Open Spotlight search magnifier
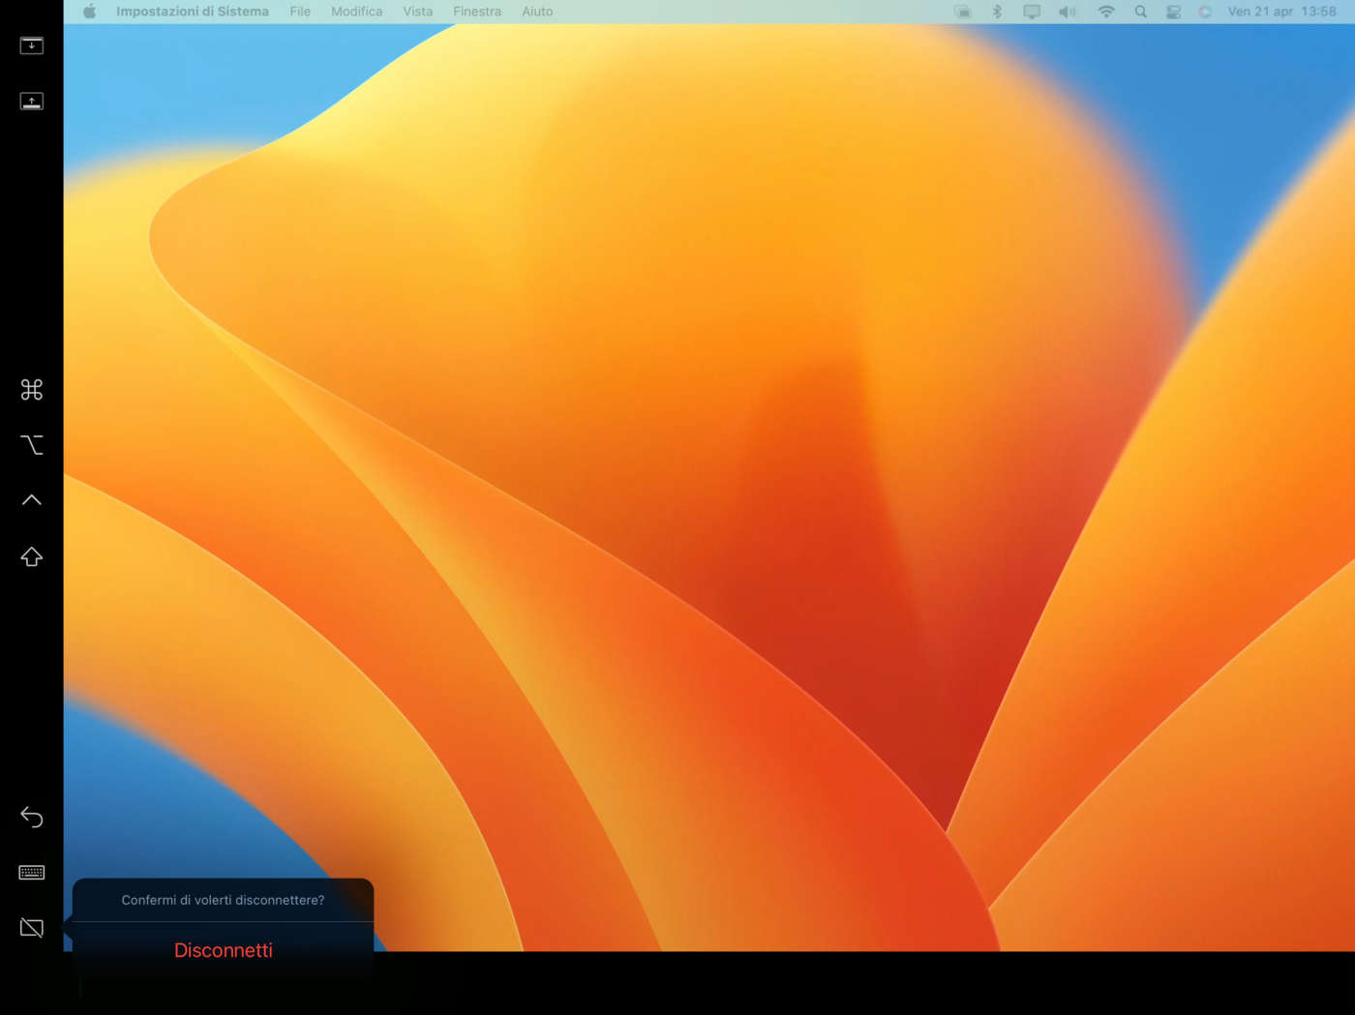This screenshot has width=1355, height=1015. pos(1140,12)
